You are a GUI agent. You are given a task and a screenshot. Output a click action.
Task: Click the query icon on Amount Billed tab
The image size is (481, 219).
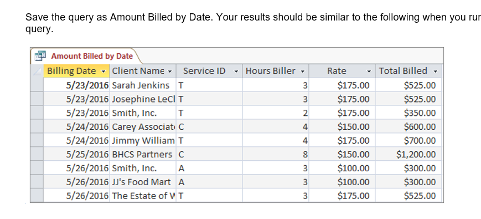40,56
